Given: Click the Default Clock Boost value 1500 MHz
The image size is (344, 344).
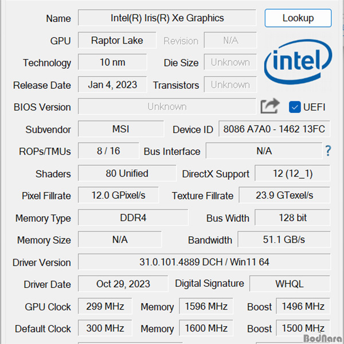Looking at the screenshot, I should [303, 328].
